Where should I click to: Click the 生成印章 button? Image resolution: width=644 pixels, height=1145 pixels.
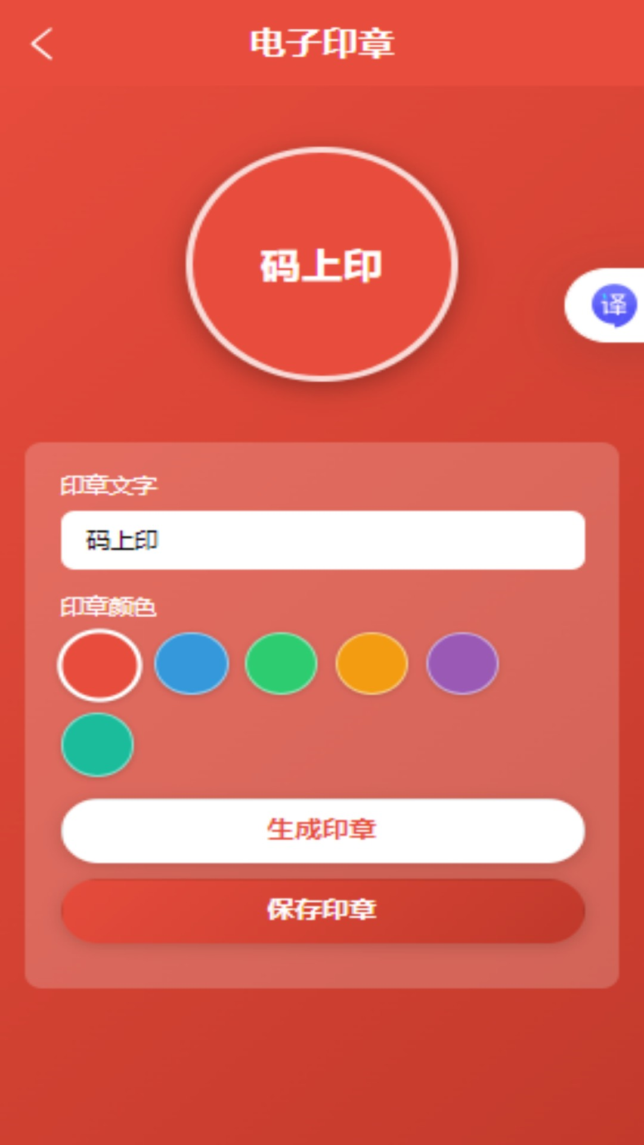tap(323, 831)
